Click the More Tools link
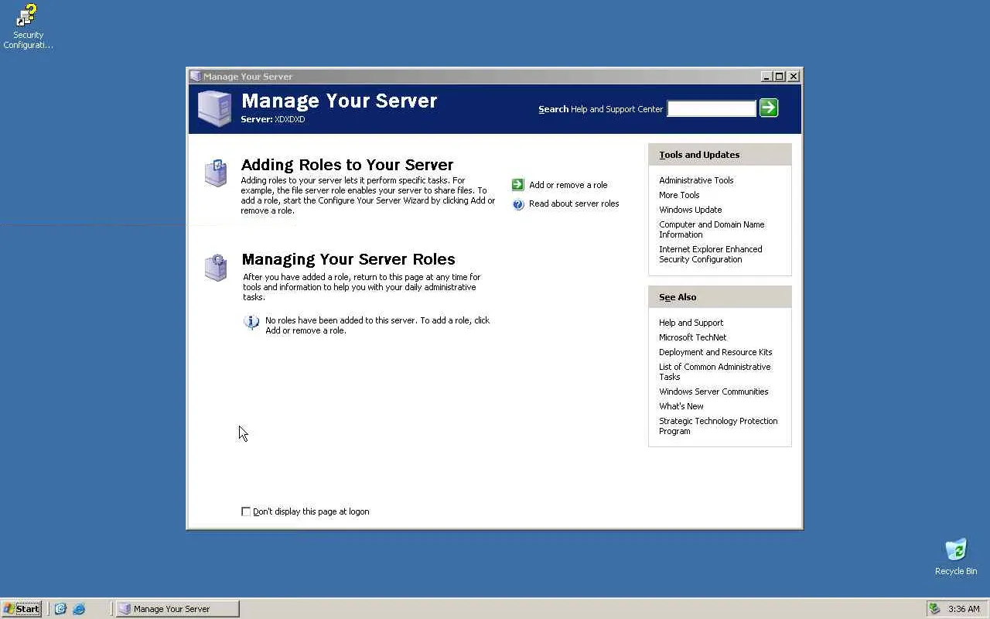 (x=679, y=195)
